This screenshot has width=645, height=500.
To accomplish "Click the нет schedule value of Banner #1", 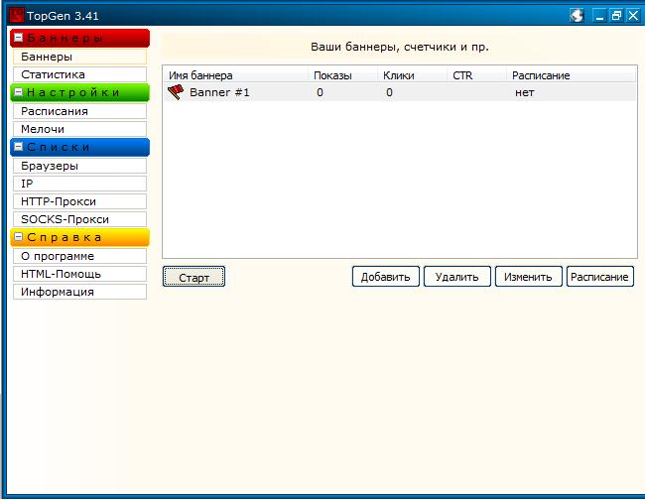I will pos(525,92).
